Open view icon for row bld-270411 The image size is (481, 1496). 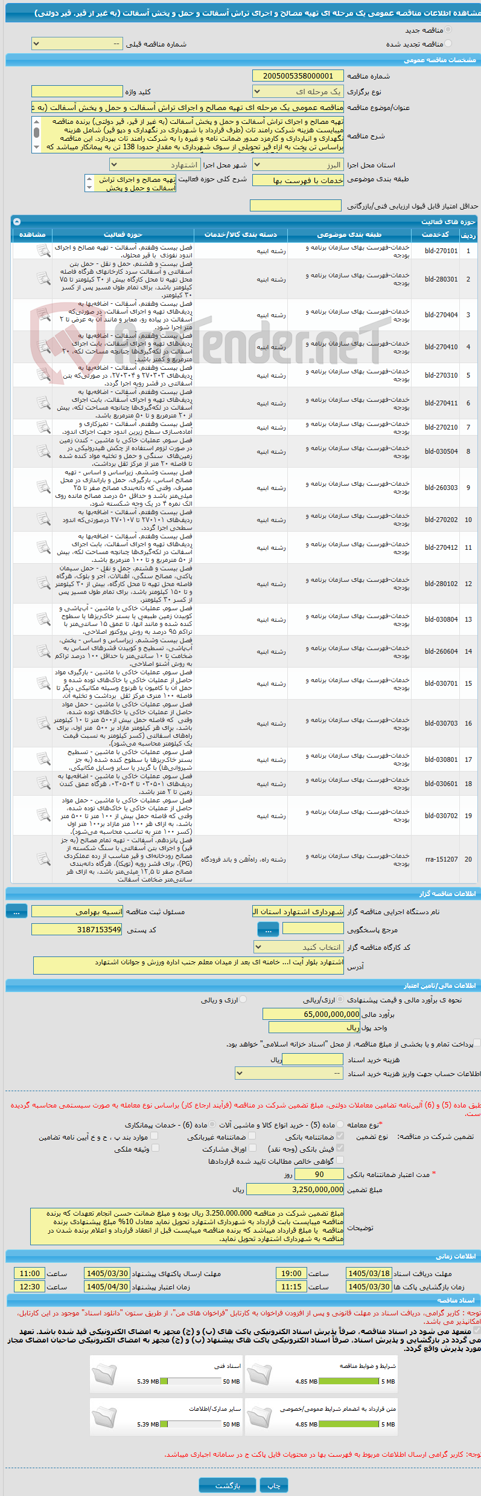point(43,403)
